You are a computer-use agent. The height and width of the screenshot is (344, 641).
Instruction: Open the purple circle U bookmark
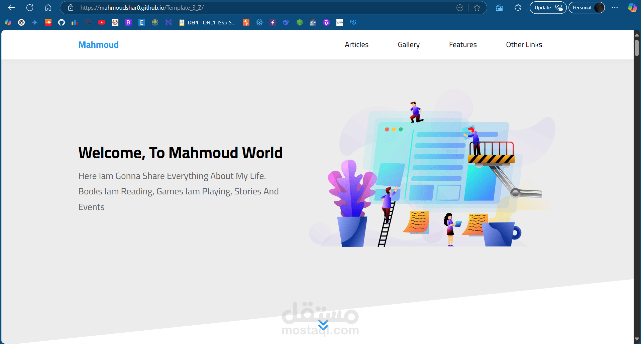(326, 22)
